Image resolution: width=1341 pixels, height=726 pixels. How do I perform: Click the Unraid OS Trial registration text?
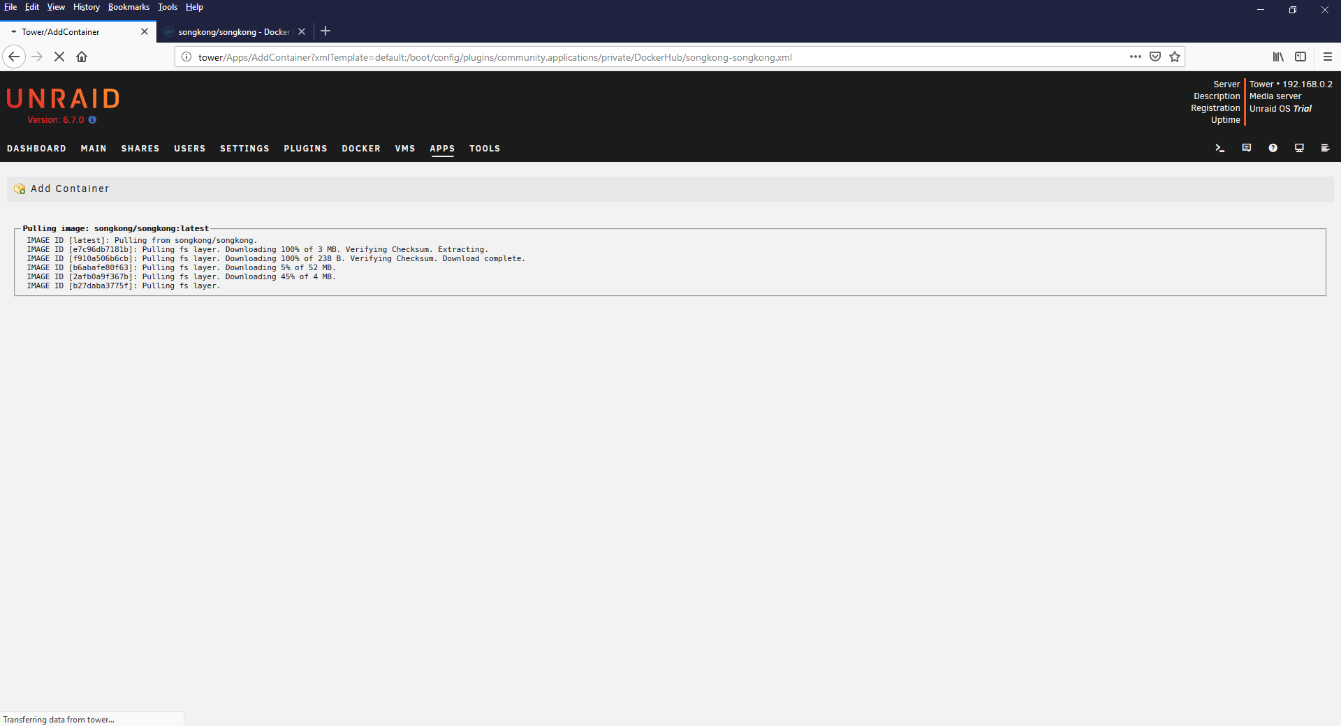tap(1280, 108)
